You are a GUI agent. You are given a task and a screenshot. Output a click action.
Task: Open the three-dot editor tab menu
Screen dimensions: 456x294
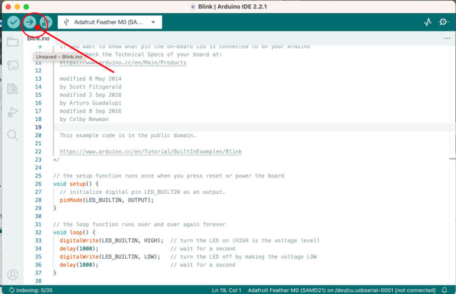tap(447, 38)
